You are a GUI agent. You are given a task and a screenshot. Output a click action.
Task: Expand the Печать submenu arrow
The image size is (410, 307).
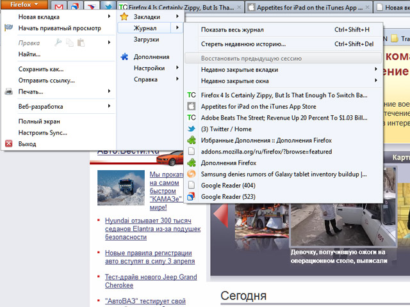tap(109, 91)
